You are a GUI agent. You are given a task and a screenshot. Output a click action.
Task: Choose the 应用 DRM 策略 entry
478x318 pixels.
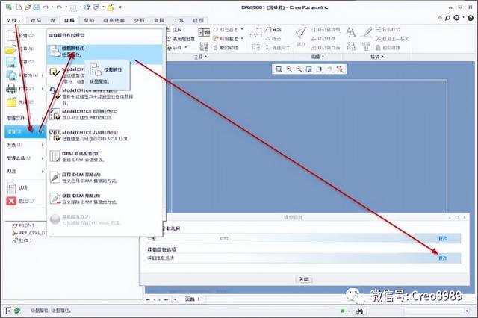[105, 178]
